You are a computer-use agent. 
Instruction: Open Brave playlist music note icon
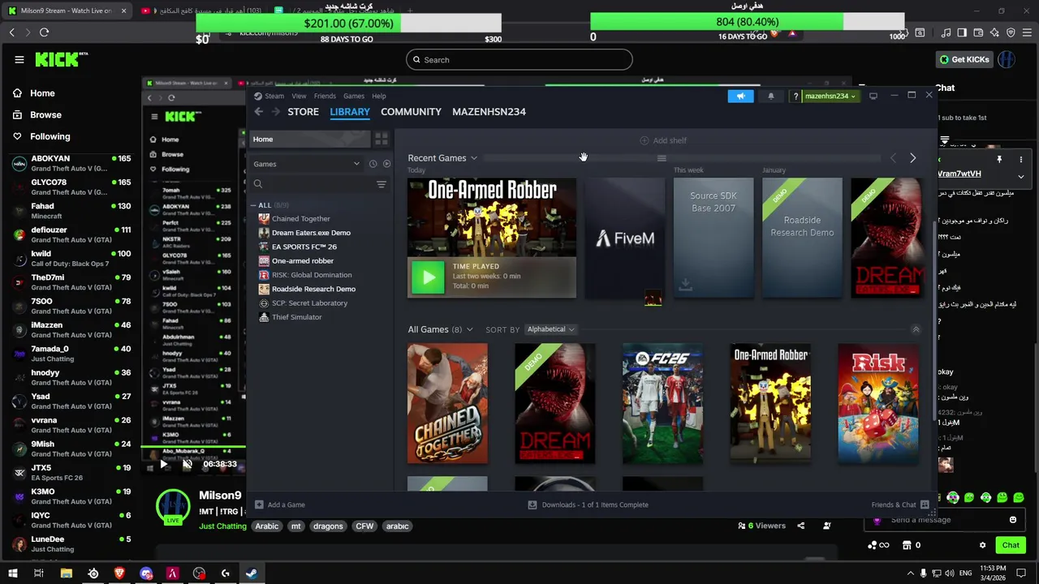point(946,32)
